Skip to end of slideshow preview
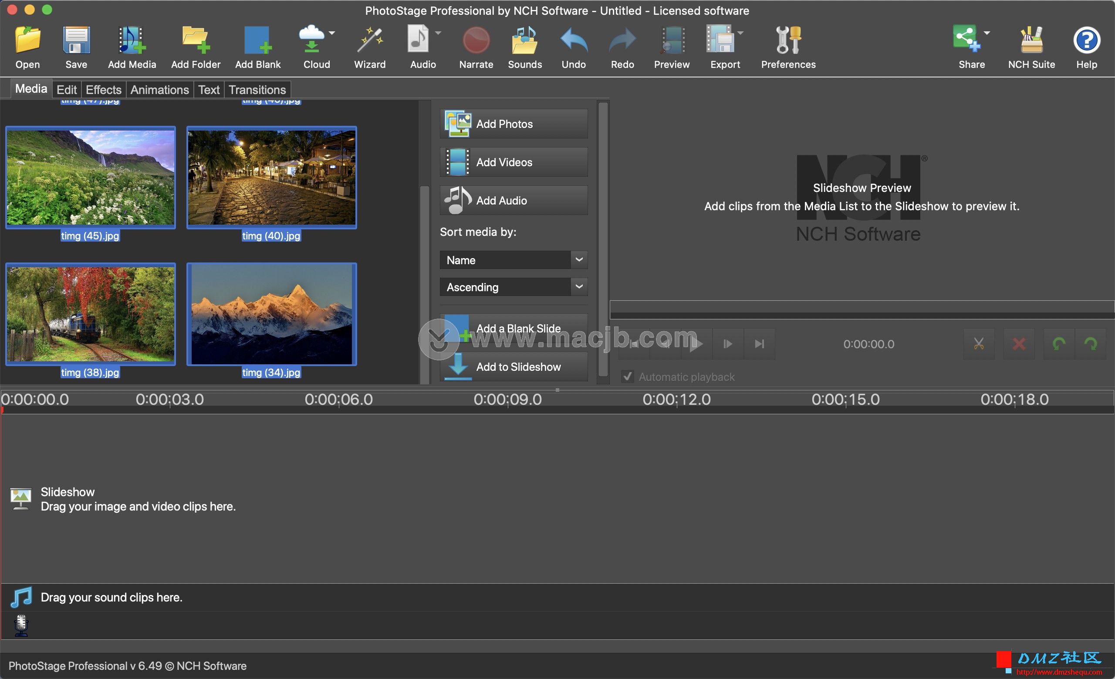The image size is (1115, 679). [x=759, y=344]
